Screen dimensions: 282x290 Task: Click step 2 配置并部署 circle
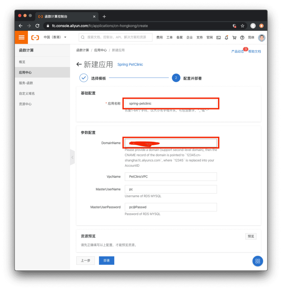click(x=176, y=78)
